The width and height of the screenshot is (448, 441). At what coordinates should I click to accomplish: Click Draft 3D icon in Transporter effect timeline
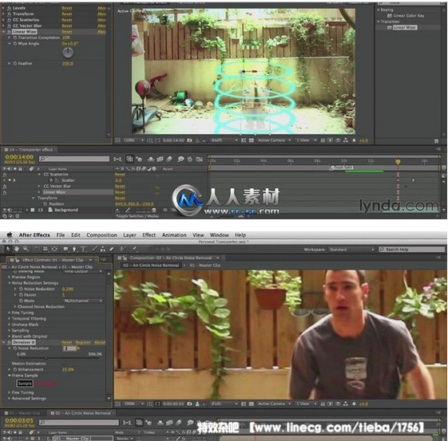(140, 159)
